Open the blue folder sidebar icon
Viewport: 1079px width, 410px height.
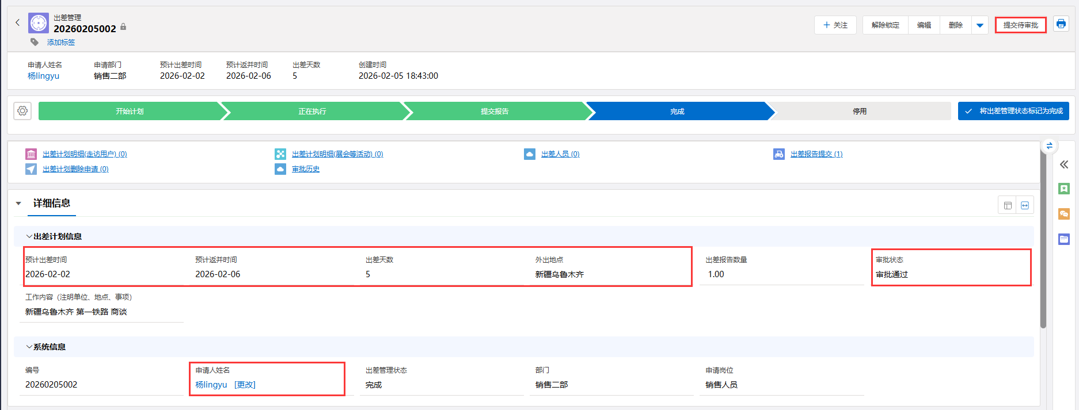[1063, 239]
